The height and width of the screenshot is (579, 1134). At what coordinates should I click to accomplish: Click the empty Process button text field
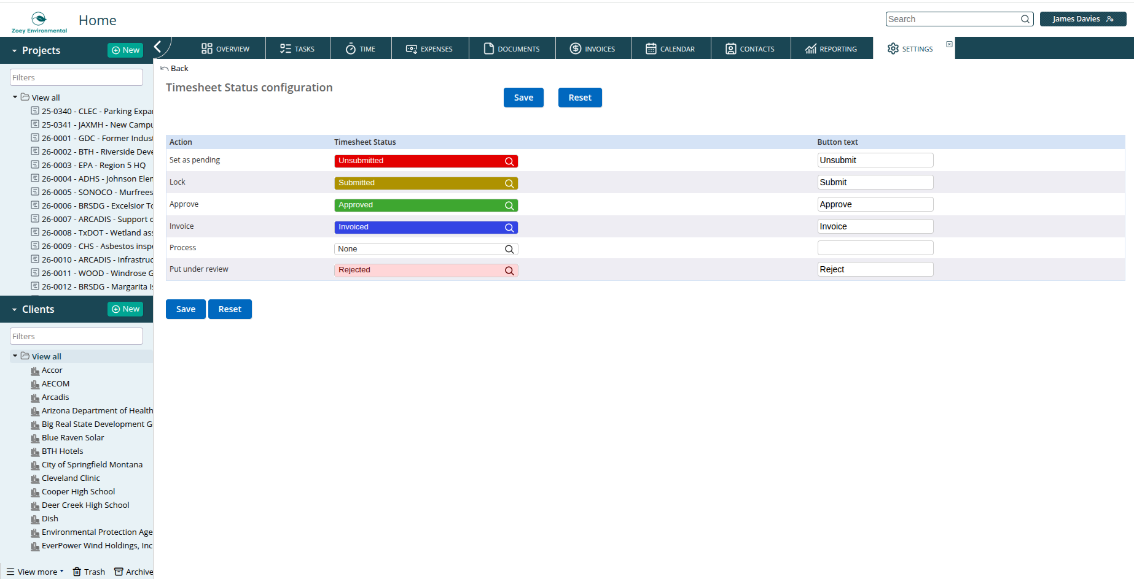click(x=875, y=248)
